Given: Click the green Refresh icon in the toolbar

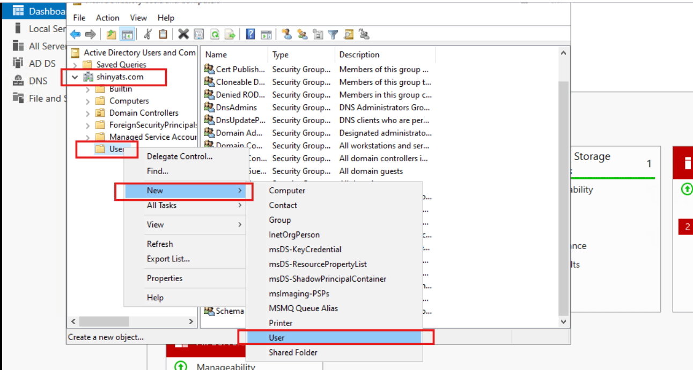Looking at the screenshot, I should (215, 34).
